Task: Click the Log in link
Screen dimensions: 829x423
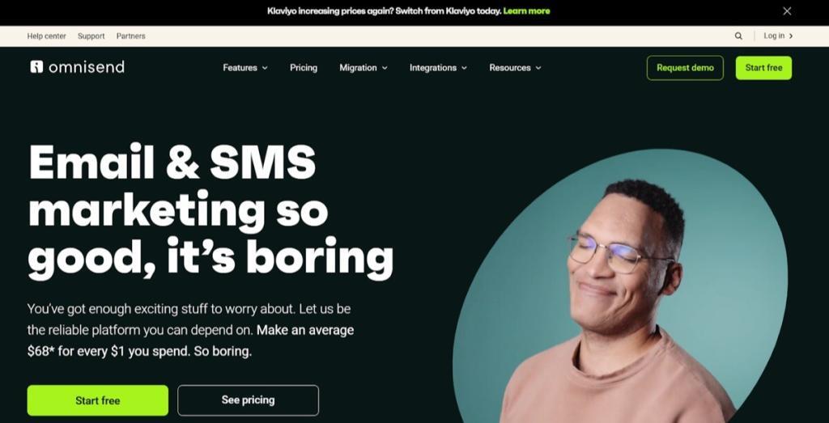Action: point(774,36)
